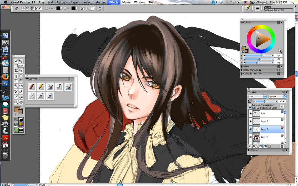Select the Eraser tool in toolbox

21,92
